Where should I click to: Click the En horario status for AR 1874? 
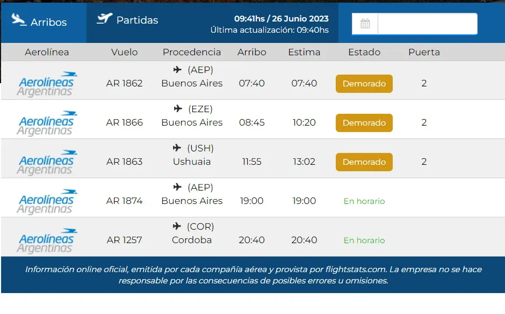(364, 201)
